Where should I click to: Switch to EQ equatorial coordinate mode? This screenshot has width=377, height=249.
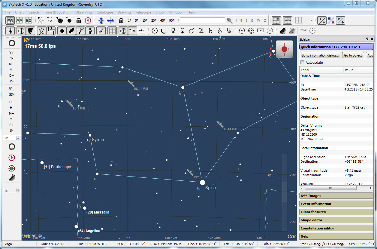pos(11,20)
